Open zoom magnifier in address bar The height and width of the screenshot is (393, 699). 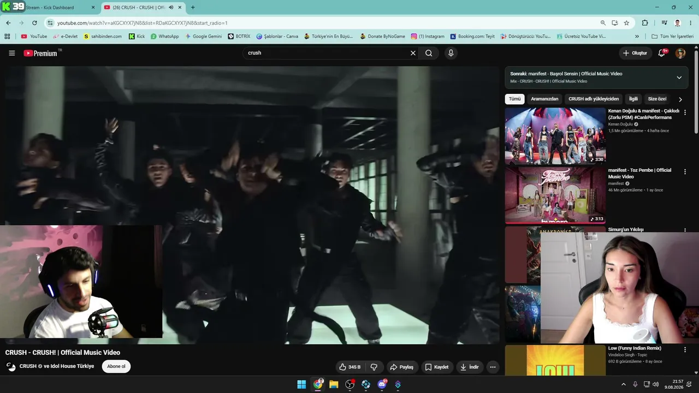pyautogui.click(x=603, y=23)
